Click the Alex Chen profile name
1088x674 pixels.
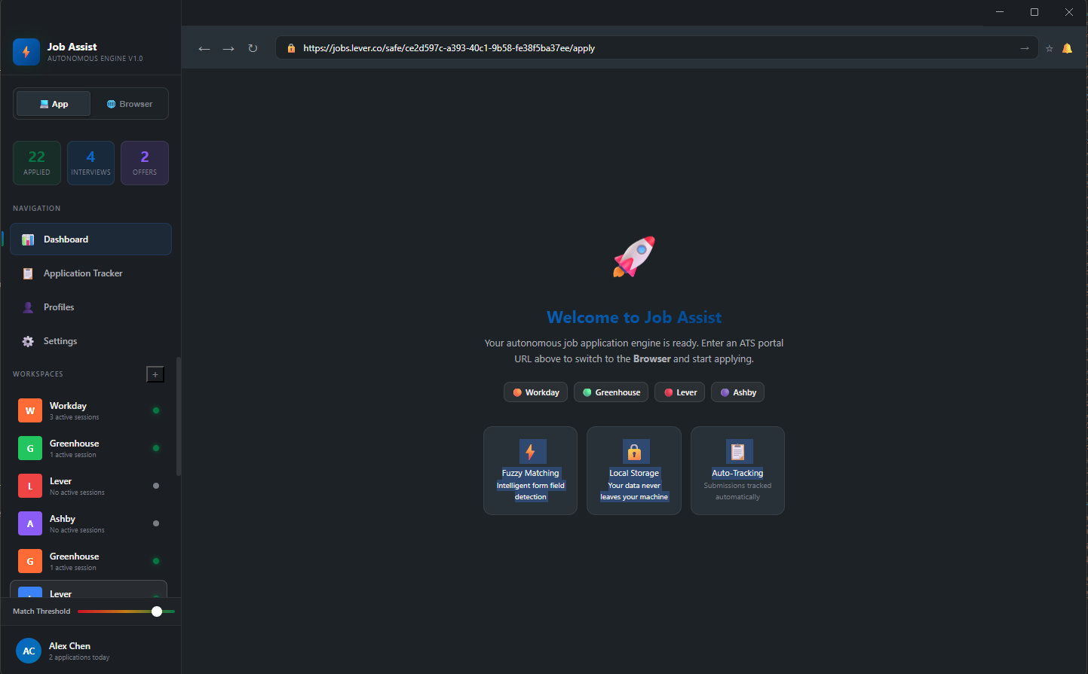(69, 646)
